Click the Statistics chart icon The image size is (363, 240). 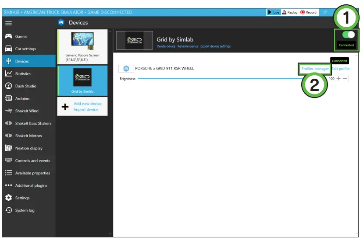[9, 73]
